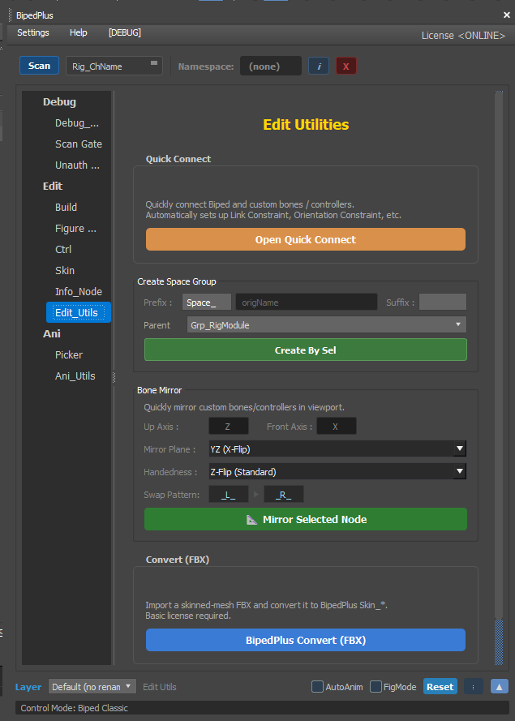
Task: Click the Reset button
Action: pos(440,687)
